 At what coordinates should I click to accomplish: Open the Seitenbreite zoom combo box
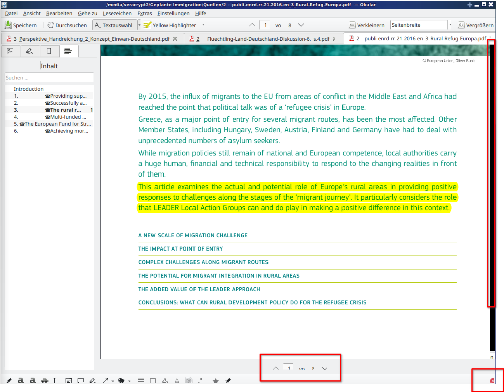421,25
